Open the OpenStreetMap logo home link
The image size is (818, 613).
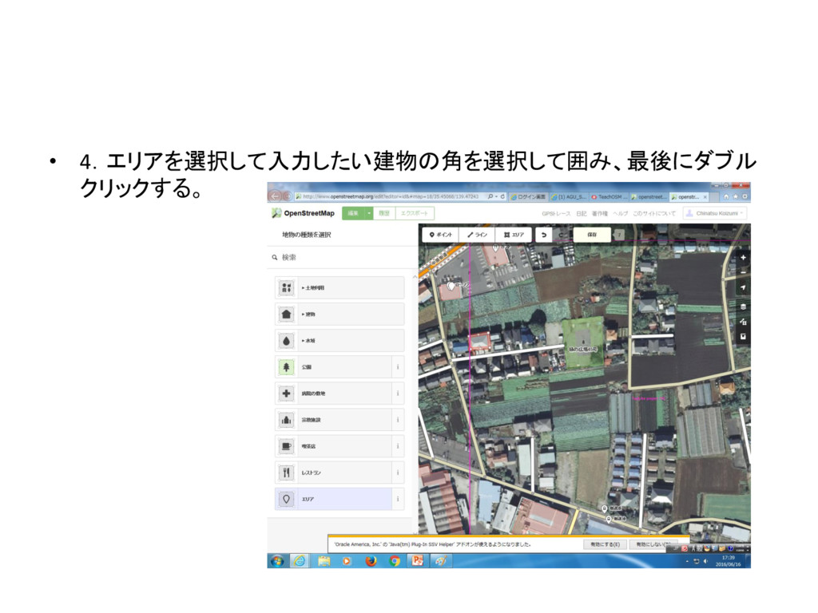click(303, 213)
